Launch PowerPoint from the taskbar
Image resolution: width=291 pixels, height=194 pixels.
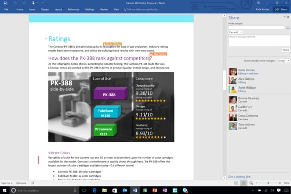coord(155,190)
